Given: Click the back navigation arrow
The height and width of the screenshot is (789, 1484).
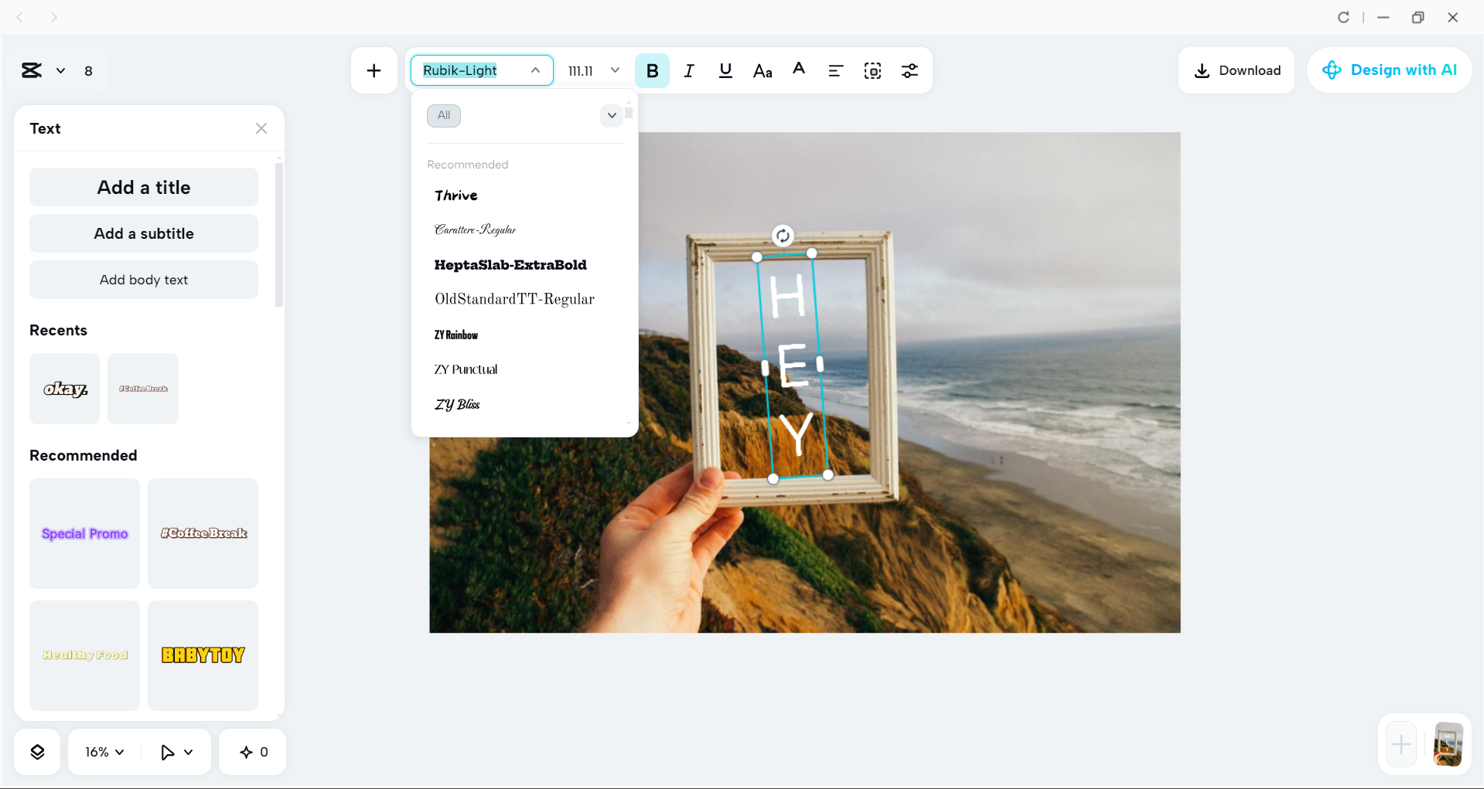Looking at the screenshot, I should (x=20, y=17).
